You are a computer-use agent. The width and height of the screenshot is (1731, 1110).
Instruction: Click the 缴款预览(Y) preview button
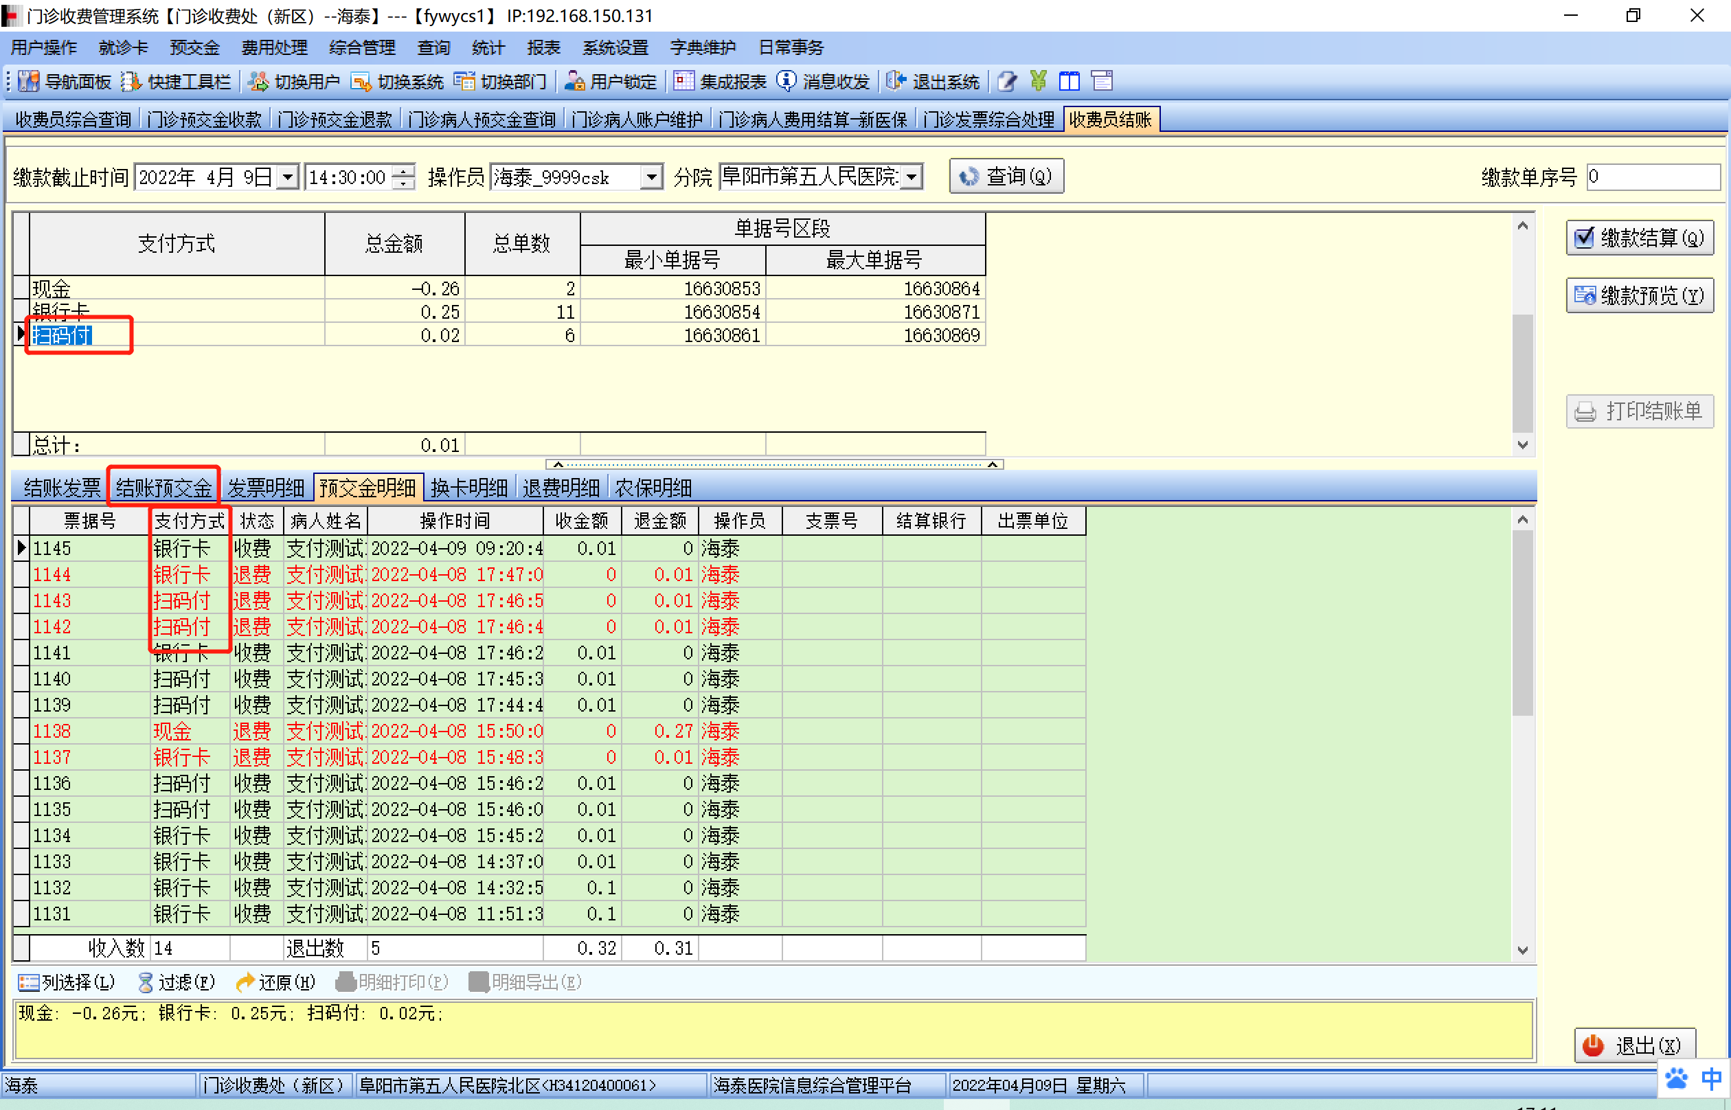tap(1639, 295)
